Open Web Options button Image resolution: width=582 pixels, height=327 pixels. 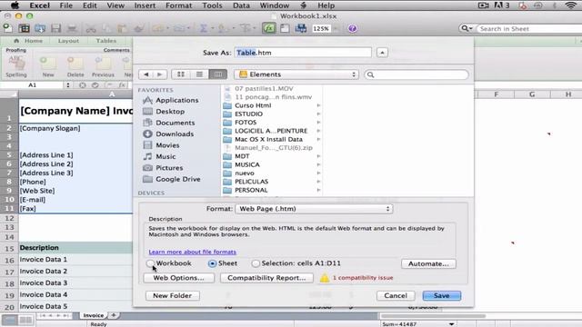pos(178,278)
